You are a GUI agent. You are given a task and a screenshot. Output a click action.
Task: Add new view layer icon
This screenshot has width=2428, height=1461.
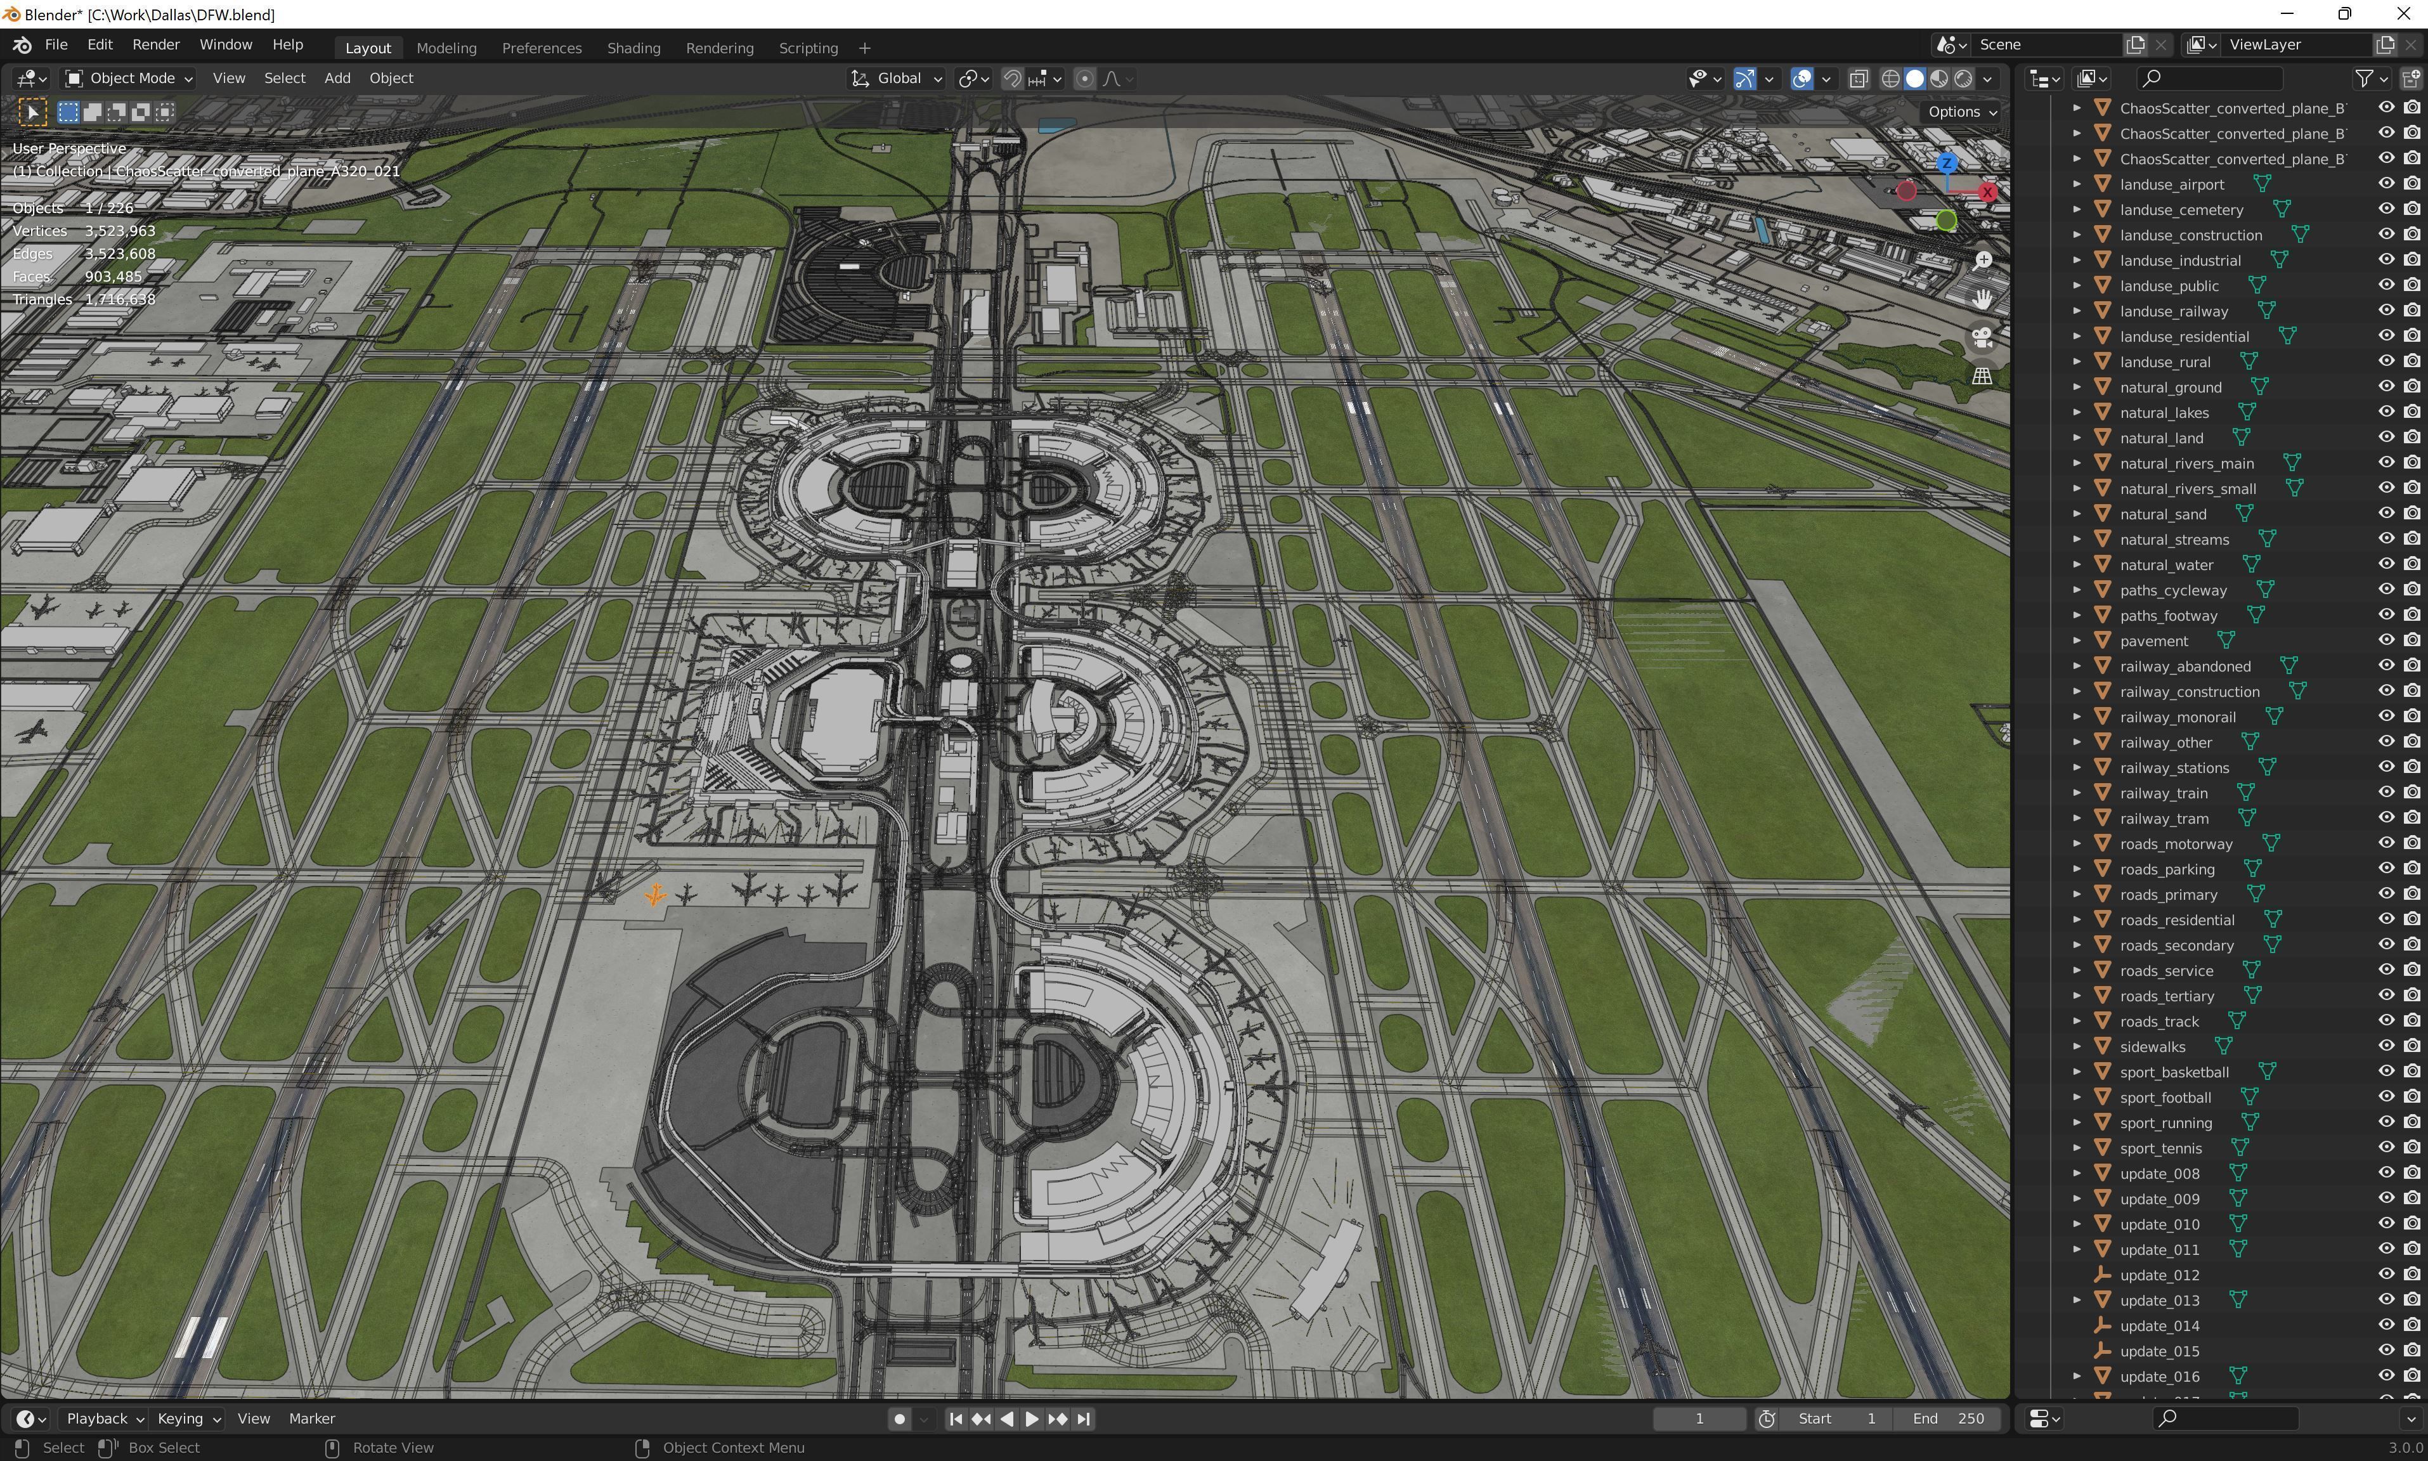(2386, 45)
